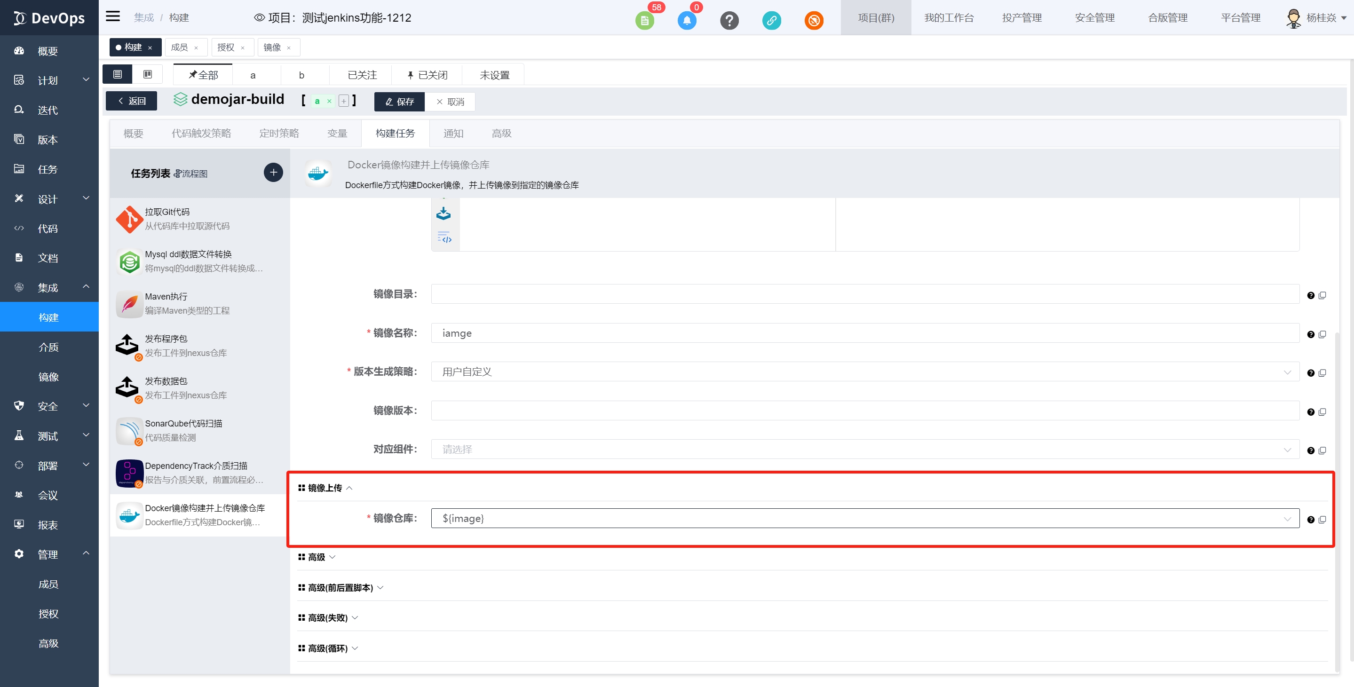Open the 版本生成策略 dropdown
Screen dimensions: 1354x687
[x=864, y=371]
